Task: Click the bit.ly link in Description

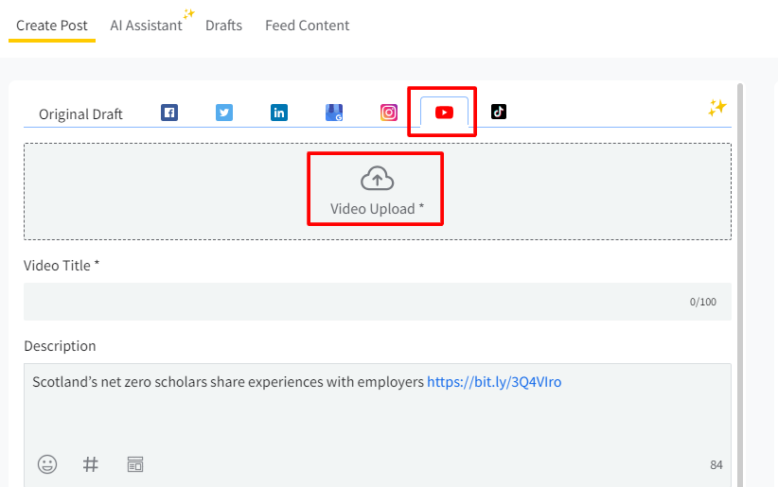Action: pos(494,382)
